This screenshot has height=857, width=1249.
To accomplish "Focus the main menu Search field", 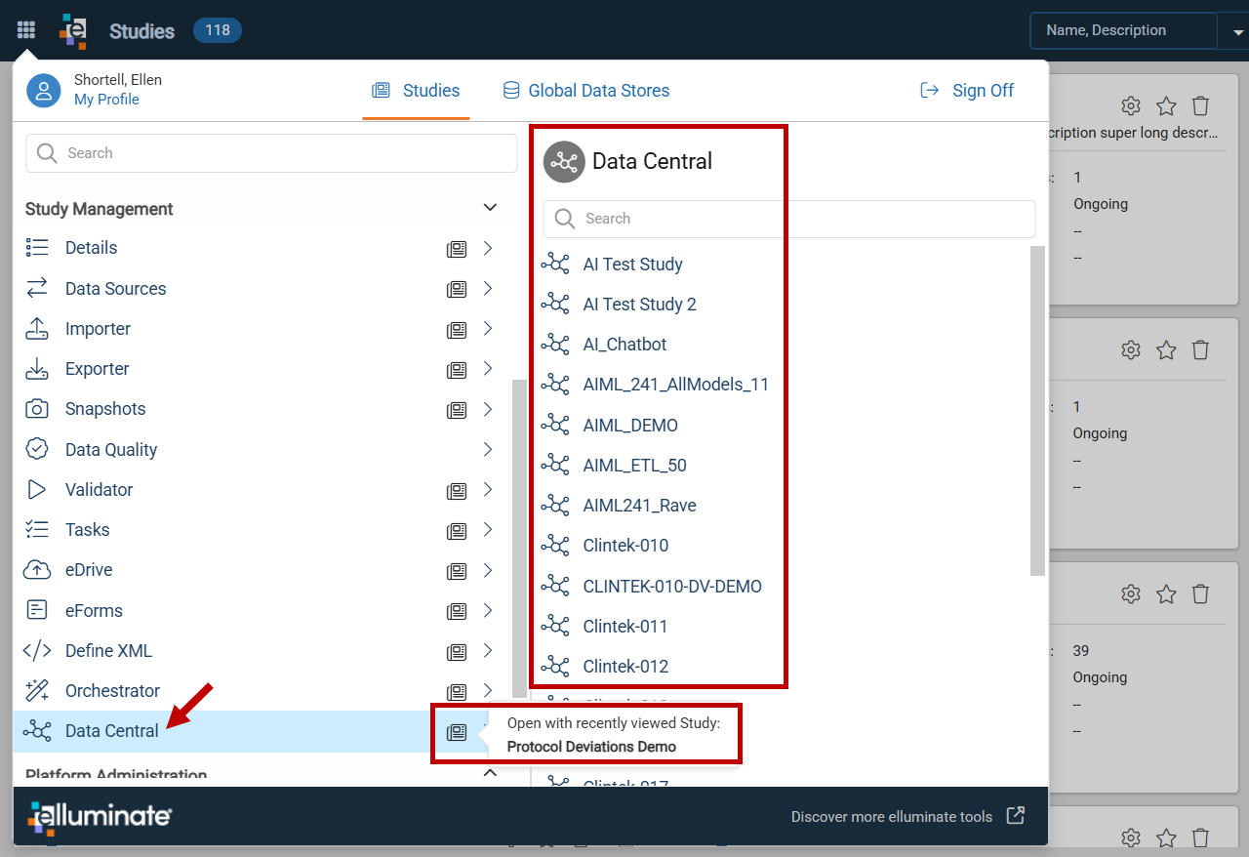I will point(271,153).
